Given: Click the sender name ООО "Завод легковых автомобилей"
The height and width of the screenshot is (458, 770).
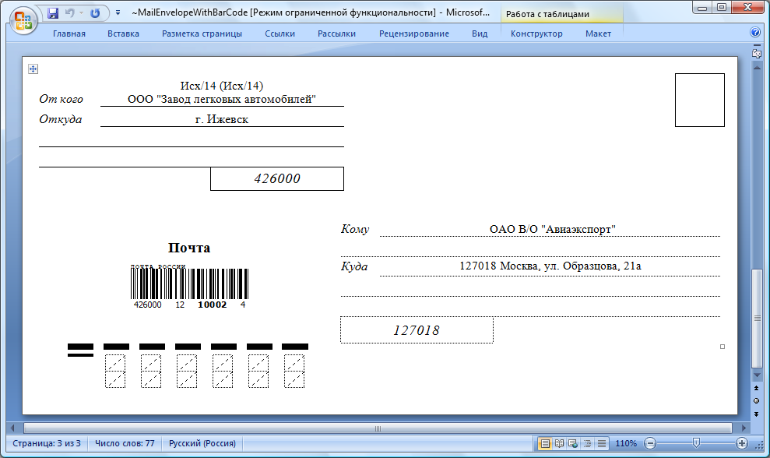Looking at the screenshot, I should pos(221,99).
